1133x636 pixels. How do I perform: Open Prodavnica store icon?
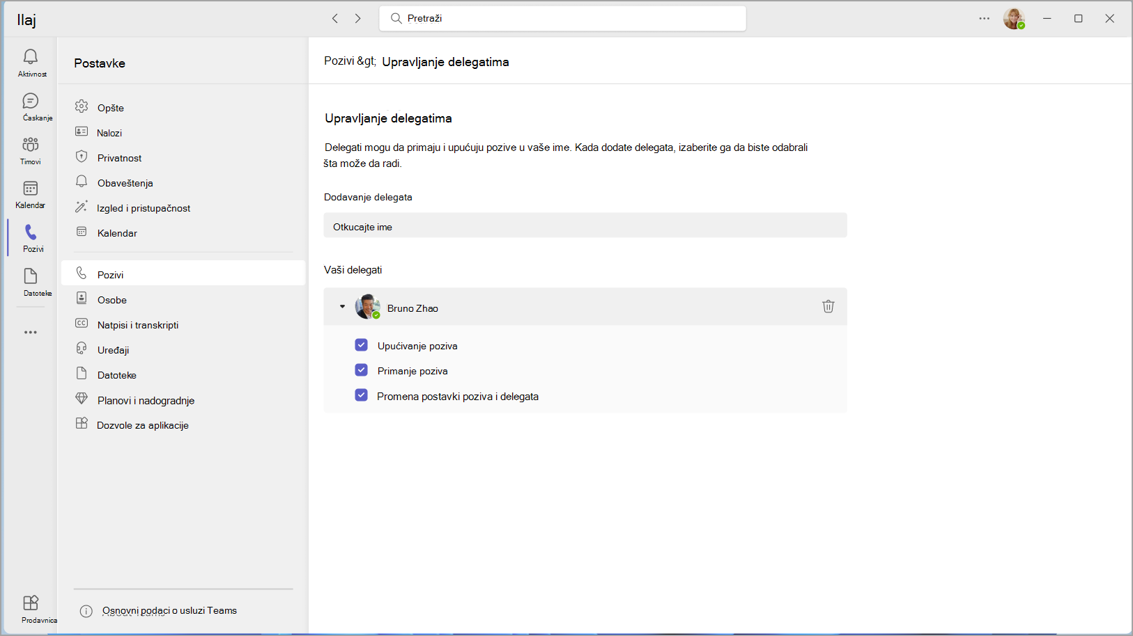pyautogui.click(x=31, y=603)
